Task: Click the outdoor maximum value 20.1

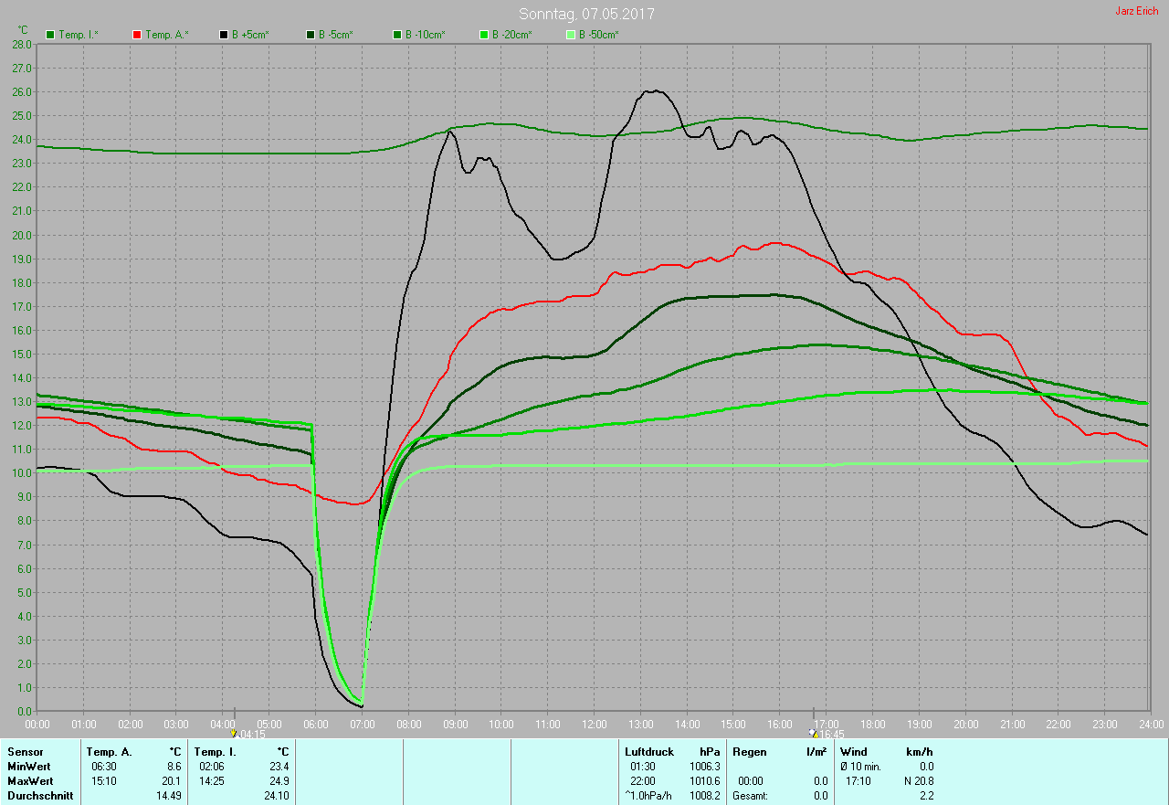Action: tap(172, 781)
